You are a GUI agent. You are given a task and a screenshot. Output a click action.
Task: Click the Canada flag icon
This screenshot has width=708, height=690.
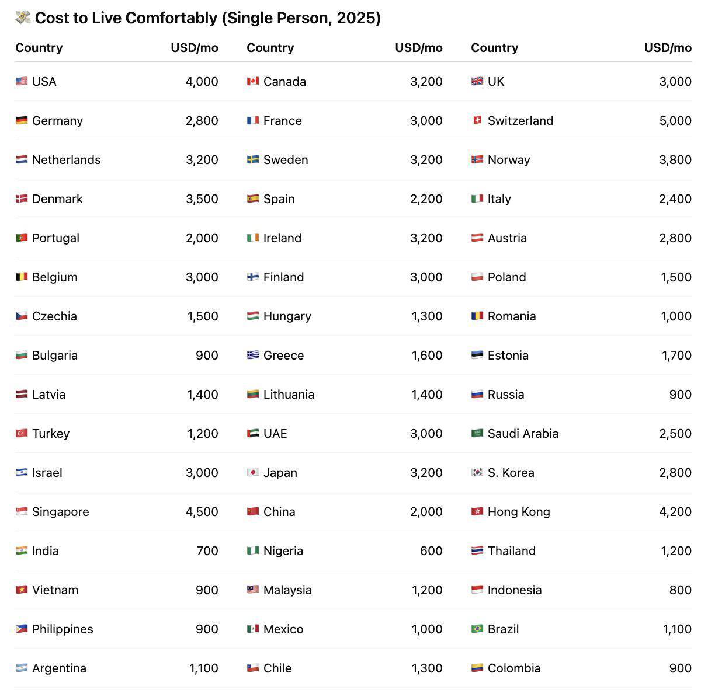point(253,81)
